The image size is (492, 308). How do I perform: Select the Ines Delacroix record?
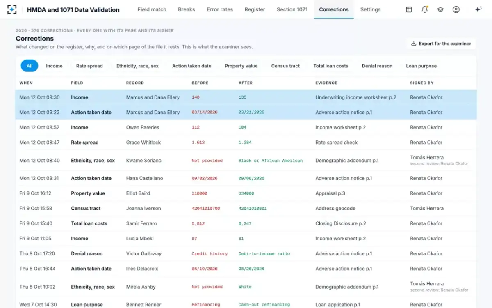[x=142, y=269]
